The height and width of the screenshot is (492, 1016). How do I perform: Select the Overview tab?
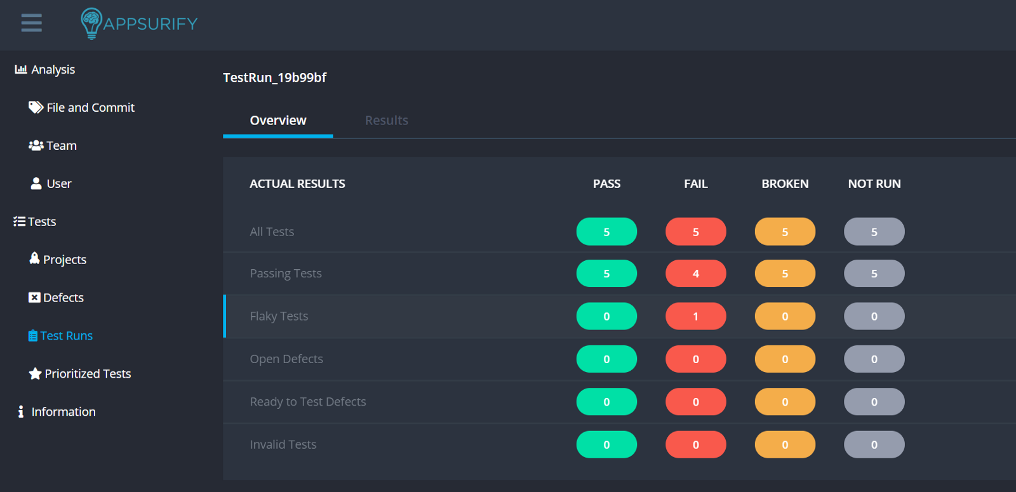point(277,121)
